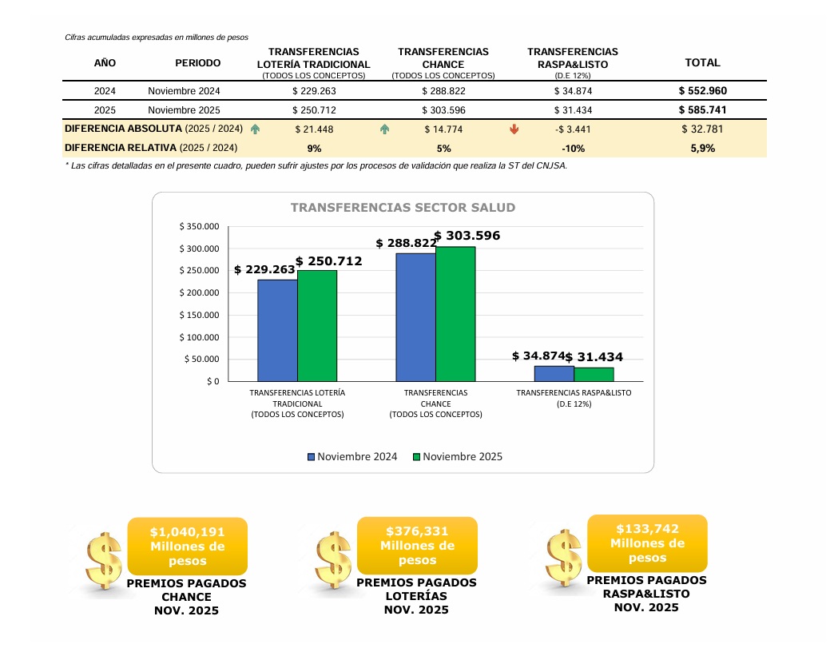The height and width of the screenshot is (648, 830).
Task: Select the blue Noviembre 2024 legend swatch
Action: click(312, 457)
